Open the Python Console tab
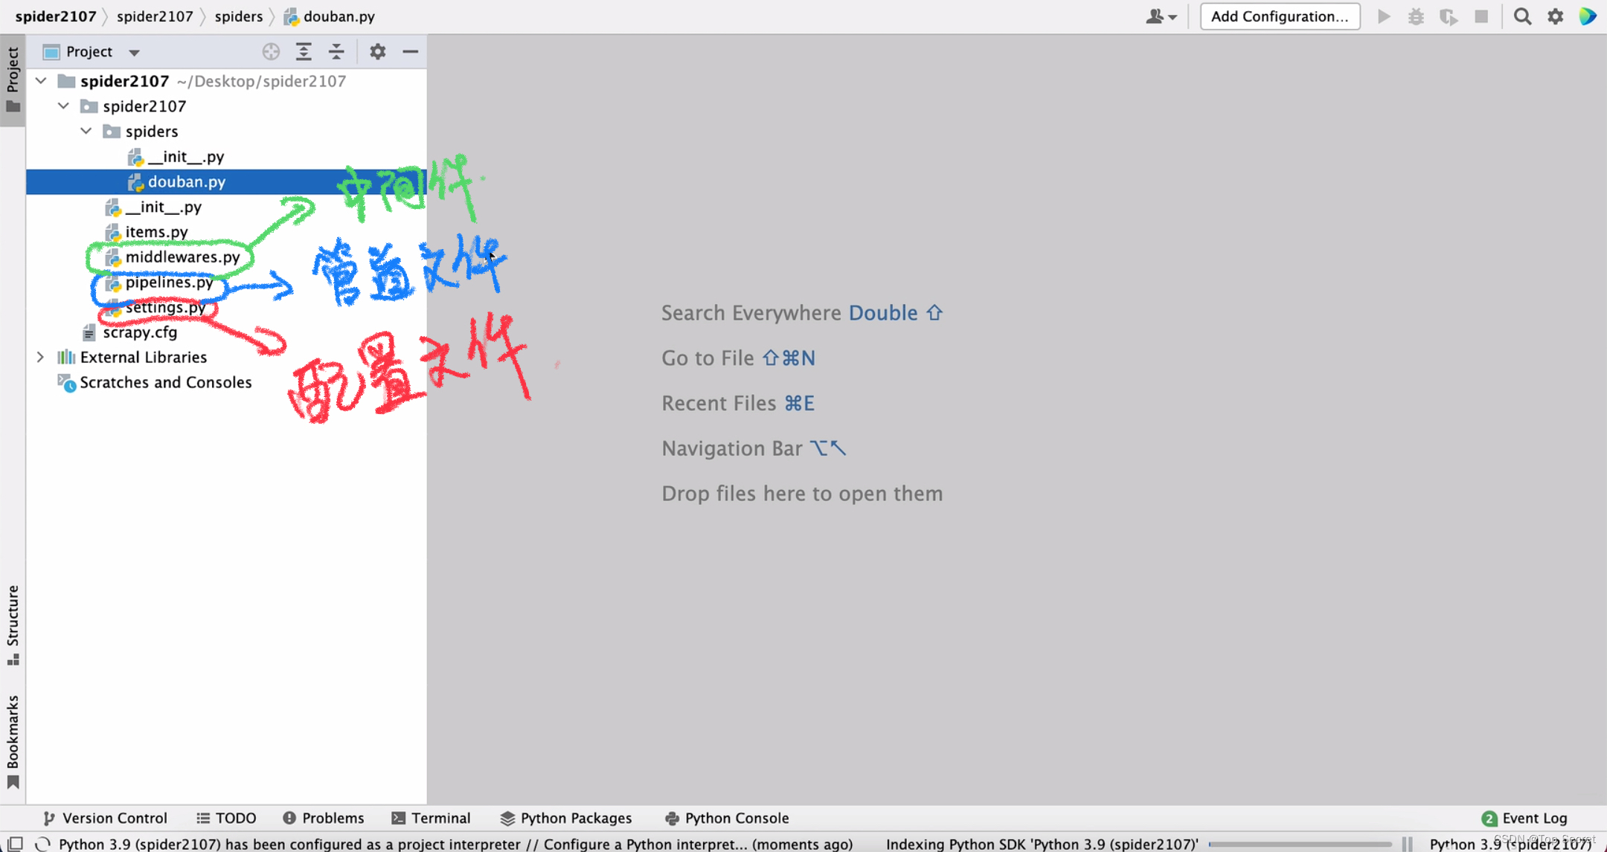Screen dimensions: 1607x852 [727, 818]
